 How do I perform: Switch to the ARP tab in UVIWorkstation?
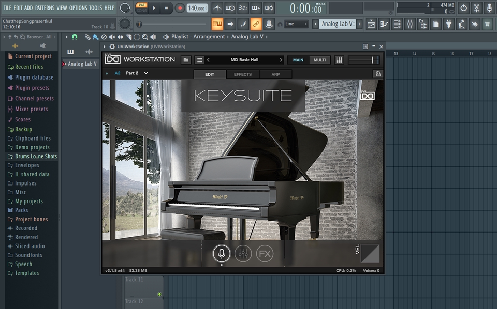[275, 74]
